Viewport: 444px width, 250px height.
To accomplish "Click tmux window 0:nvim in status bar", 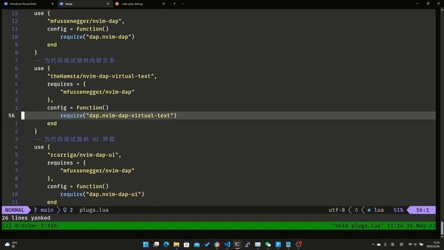I will (x=26, y=226).
